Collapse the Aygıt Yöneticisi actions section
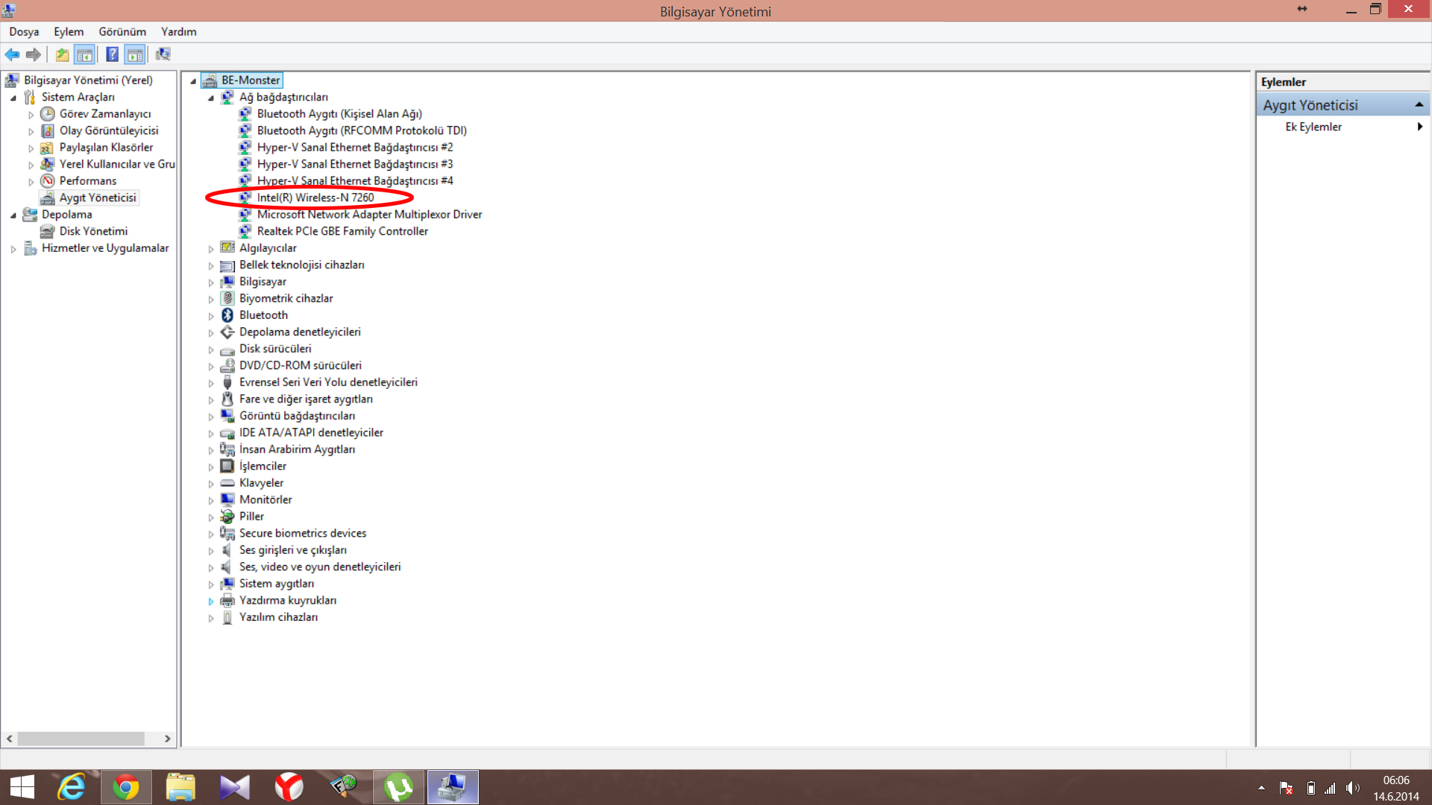The image size is (1432, 805). tap(1419, 105)
